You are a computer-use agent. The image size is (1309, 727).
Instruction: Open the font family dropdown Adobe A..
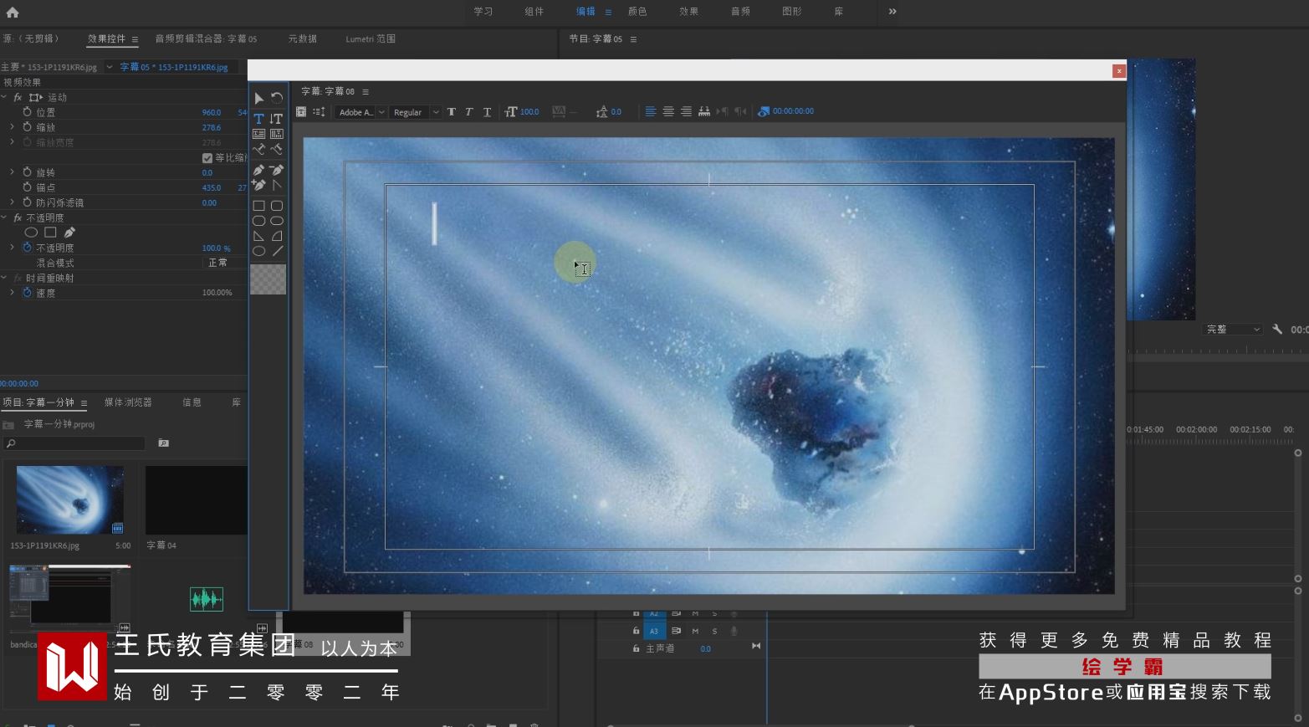(x=360, y=112)
